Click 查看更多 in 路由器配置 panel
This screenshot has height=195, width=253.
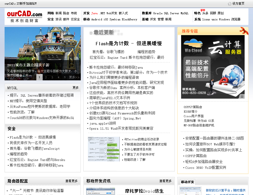(x=71, y=181)
